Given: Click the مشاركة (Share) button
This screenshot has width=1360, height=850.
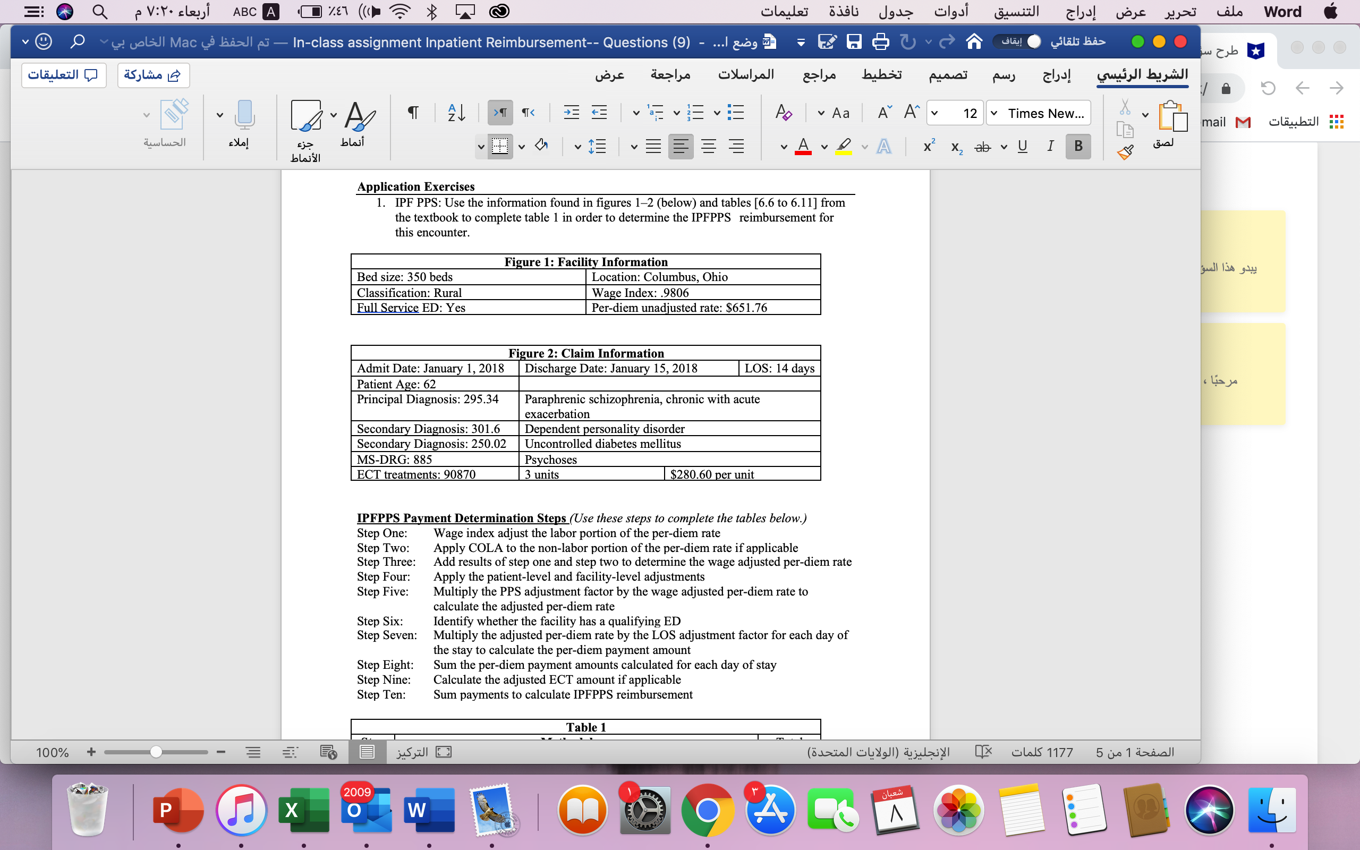Looking at the screenshot, I should [x=154, y=75].
